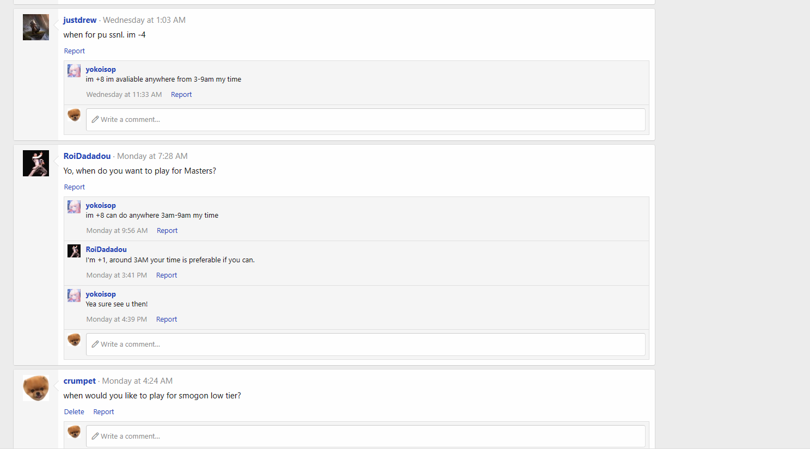
Task: Report the Wednesday 11:33 AM comment
Action: point(181,95)
